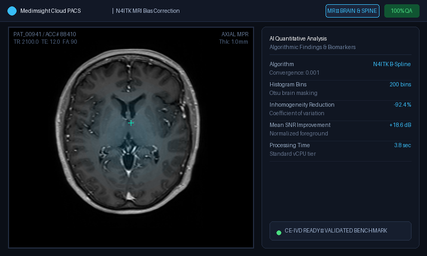Click the '+18.6 dB' value
This screenshot has height=256, width=427.
click(x=400, y=125)
